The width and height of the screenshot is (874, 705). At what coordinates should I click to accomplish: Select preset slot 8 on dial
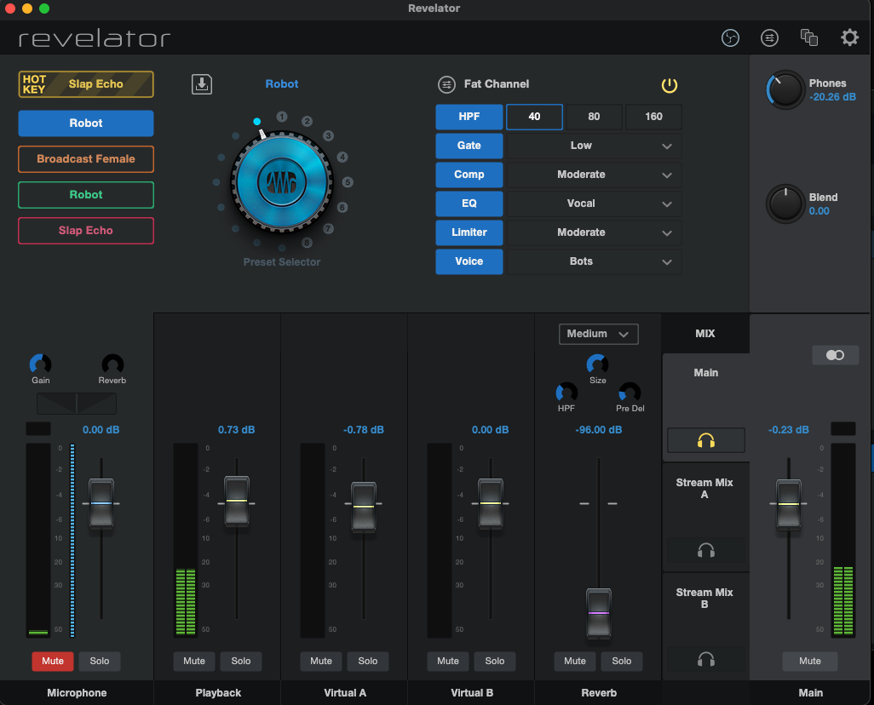click(x=307, y=243)
